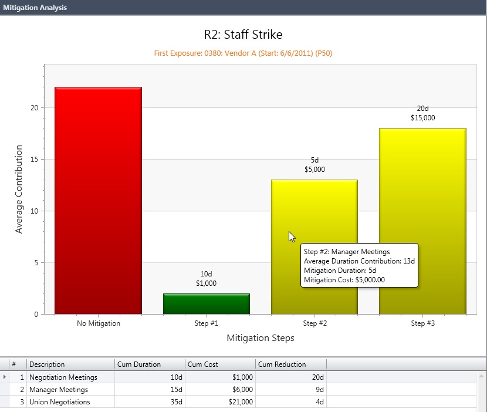Click the 20d $15,000 label above Step #3
Image resolution: width=487 pixels, height=412 pixels.
[x=422, y=113]
